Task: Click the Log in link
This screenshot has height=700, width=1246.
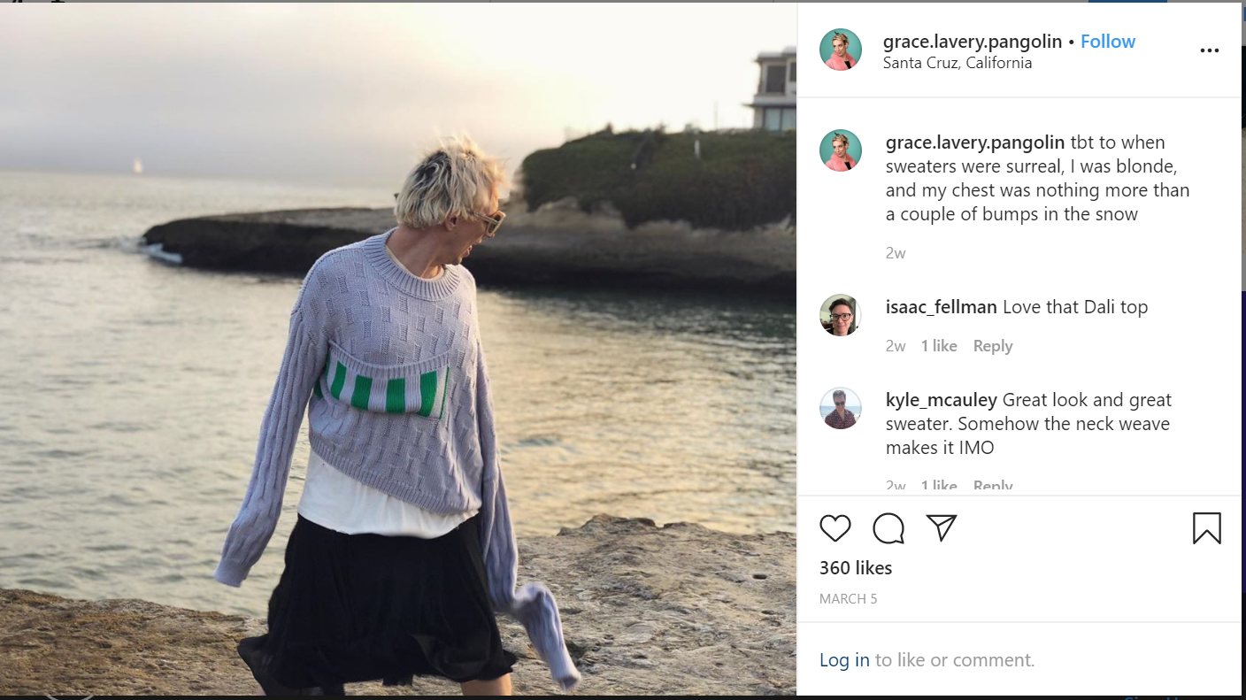Action: [844, 660]
